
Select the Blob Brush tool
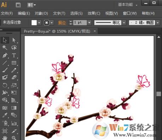[5, 77]
